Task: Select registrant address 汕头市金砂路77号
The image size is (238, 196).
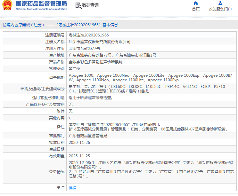Action: pyautogui.click(x=84, y=49)
